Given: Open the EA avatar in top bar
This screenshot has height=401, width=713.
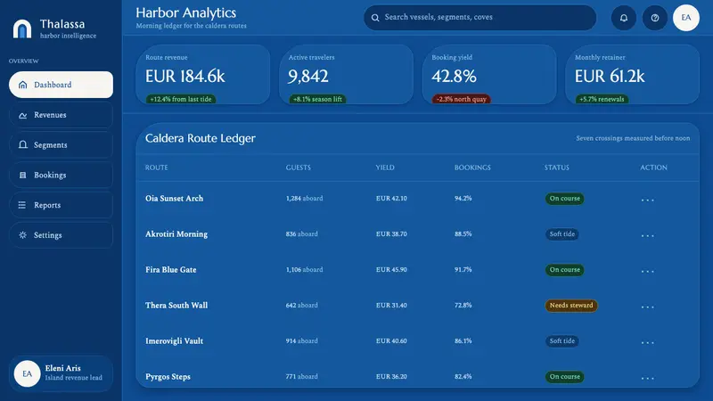Looking at the screenshot, I should coord(685,18).
